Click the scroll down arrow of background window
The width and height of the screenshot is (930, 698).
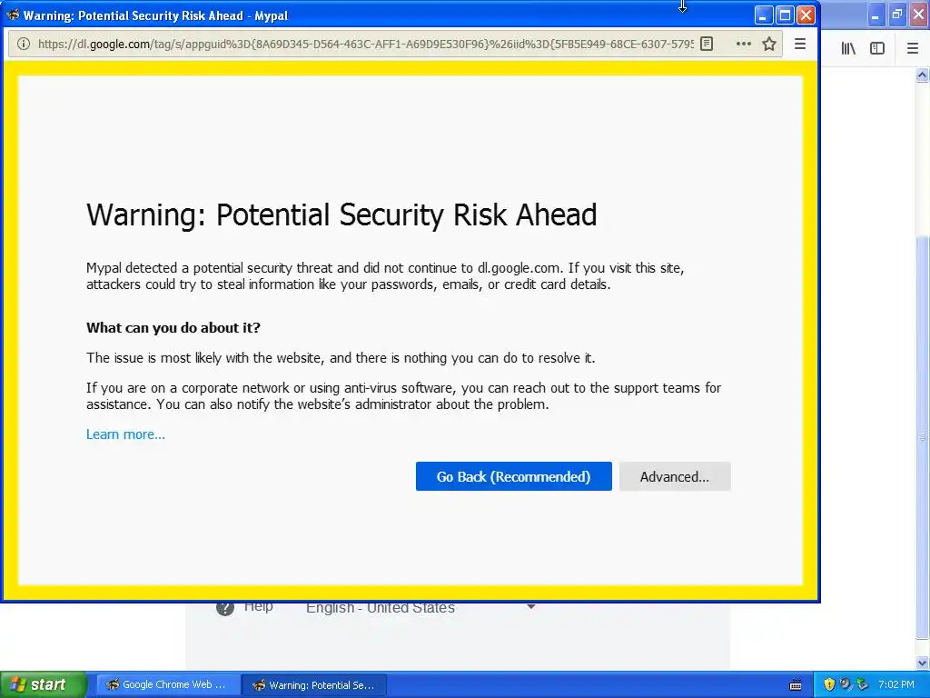point(922,663)
